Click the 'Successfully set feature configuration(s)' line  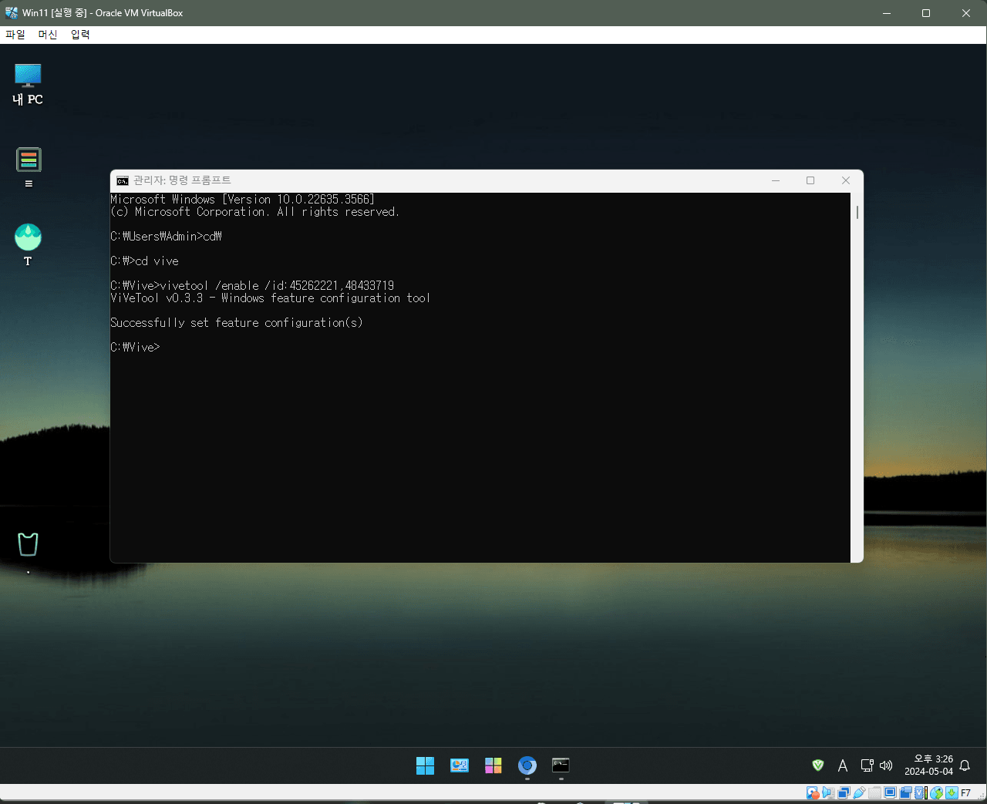point(237,323)
